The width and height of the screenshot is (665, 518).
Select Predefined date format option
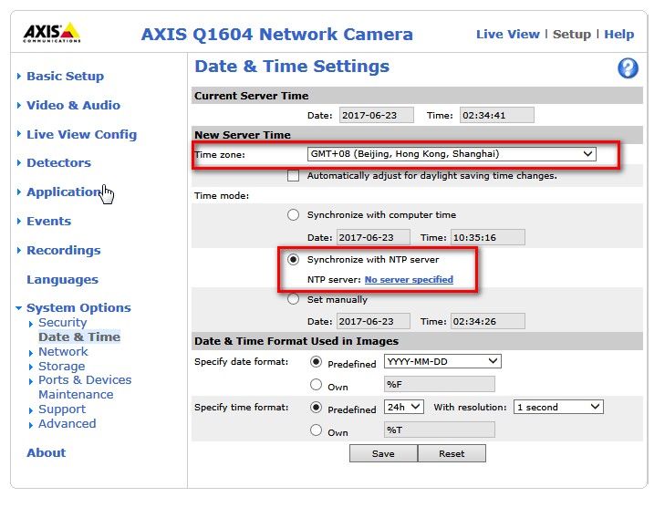316,362
